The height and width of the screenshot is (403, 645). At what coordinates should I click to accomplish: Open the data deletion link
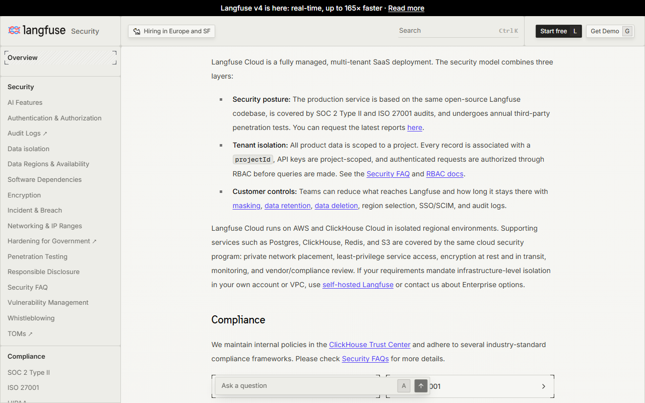(336, 206)
